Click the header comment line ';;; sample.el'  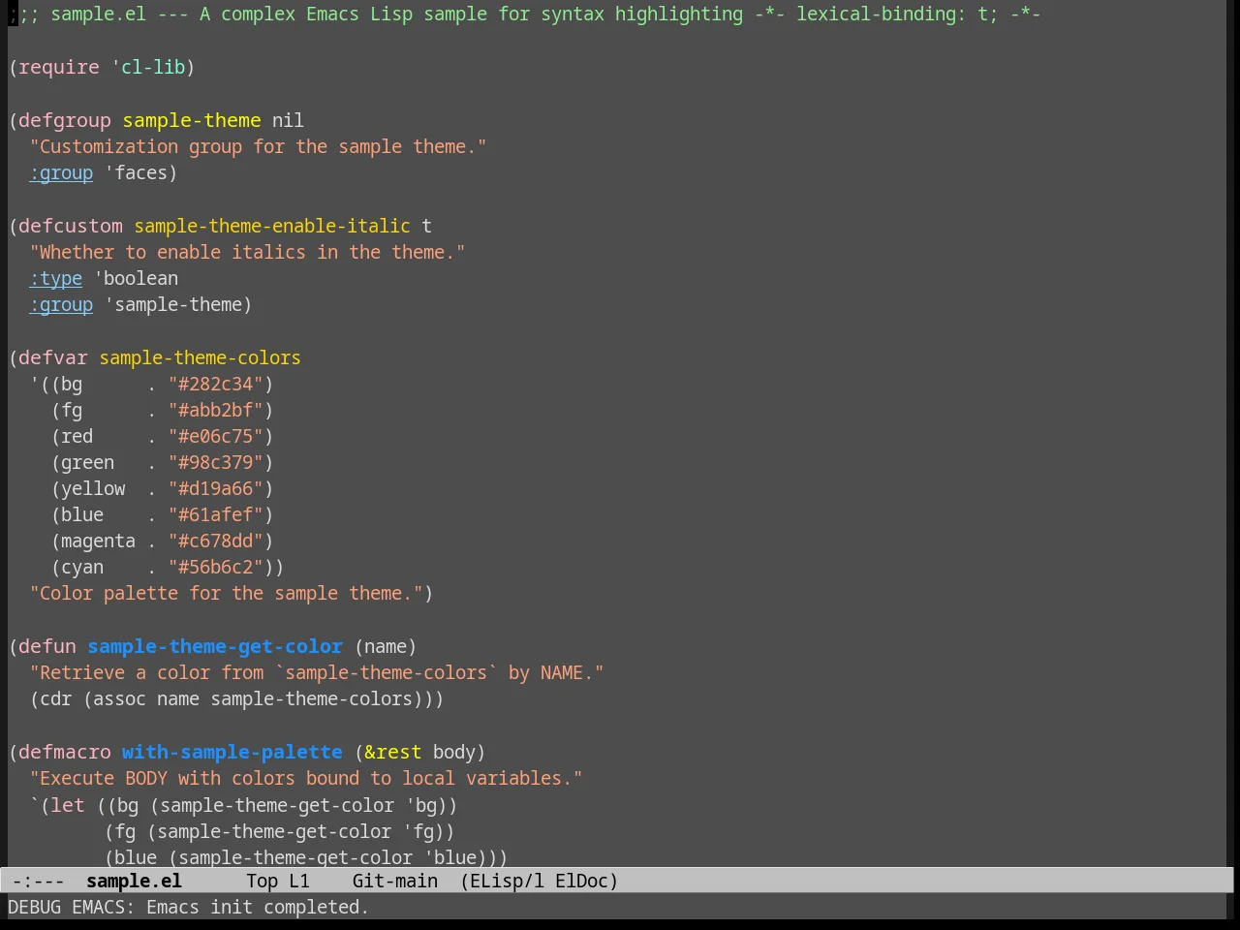click(x=523, y=15)
